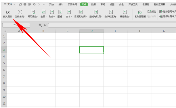Open the Lookup and Reference (查找与引用) icon
This screenshot has height=108, width=176.
tap(96, 12)
